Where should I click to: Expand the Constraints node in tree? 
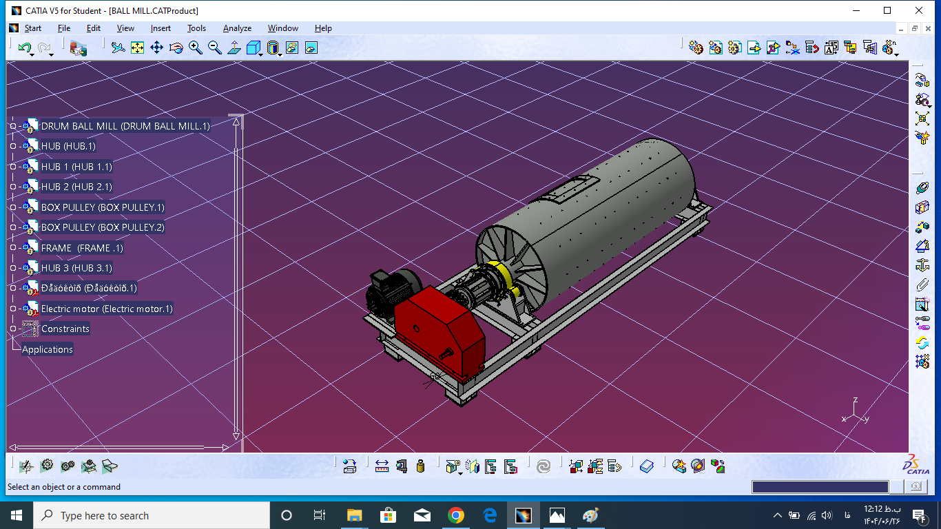pos(12,329)
